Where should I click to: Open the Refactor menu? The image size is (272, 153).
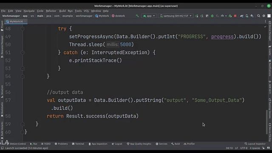pos(51,11)
